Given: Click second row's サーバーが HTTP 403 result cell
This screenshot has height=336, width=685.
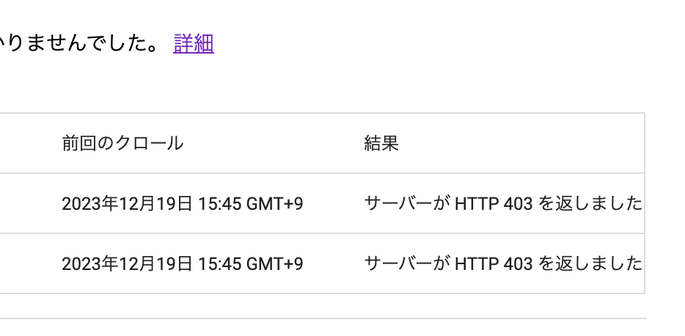Looking at the screenshot, I should (x=503, y=264).
